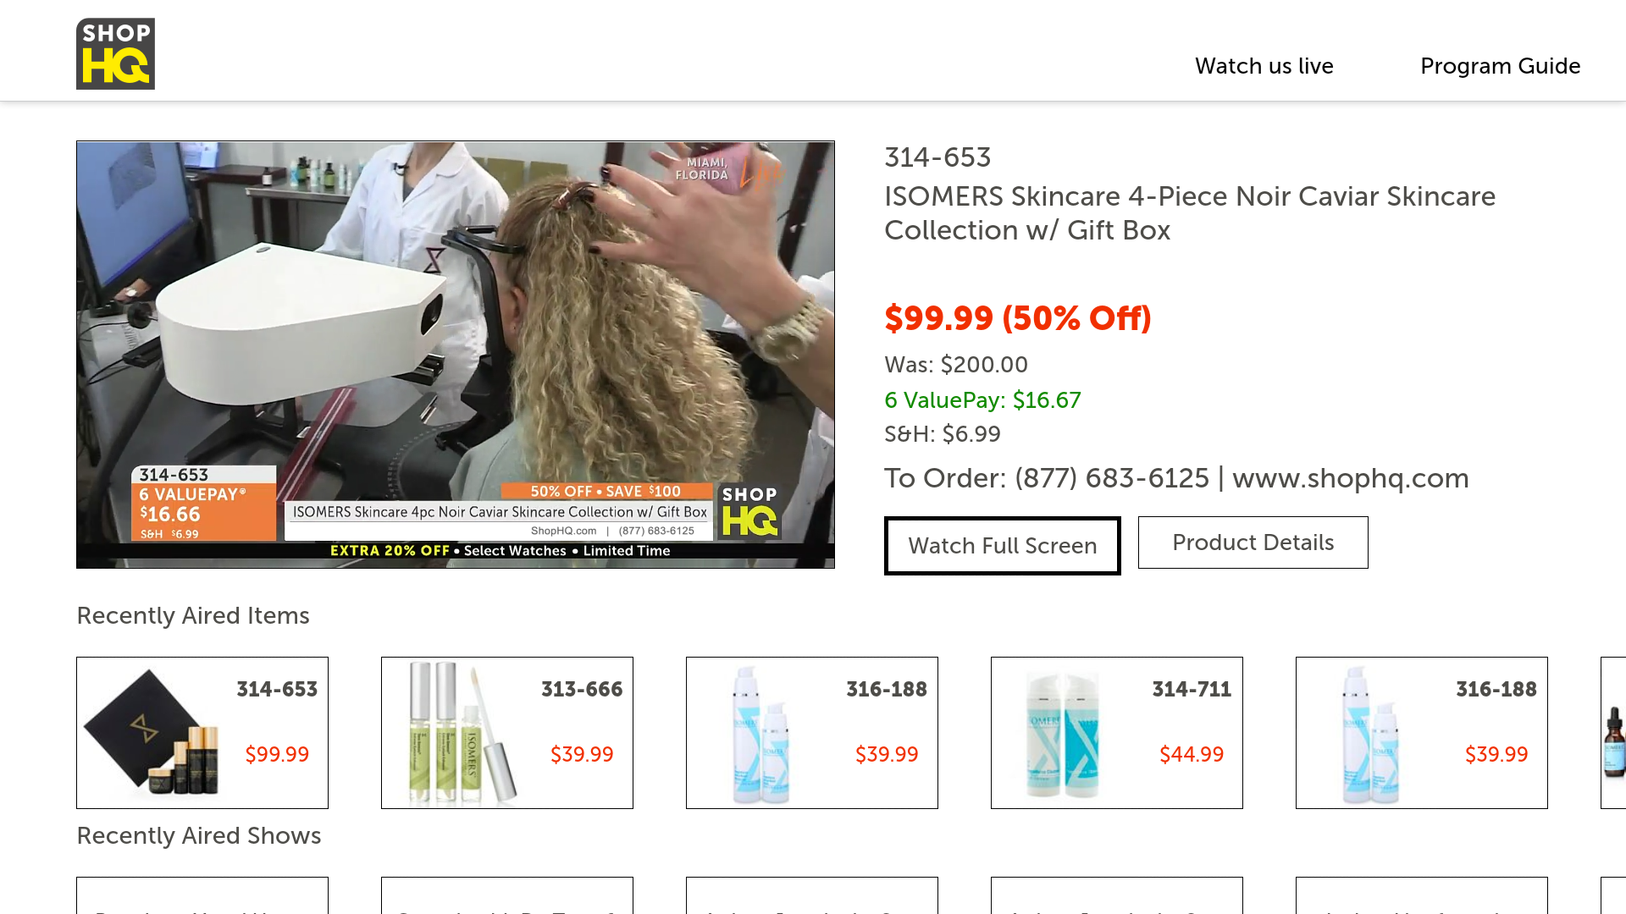Open the second Recently Aired Shows card
This screenshot has width=1626, height=914.
click(x=507, y=895)
